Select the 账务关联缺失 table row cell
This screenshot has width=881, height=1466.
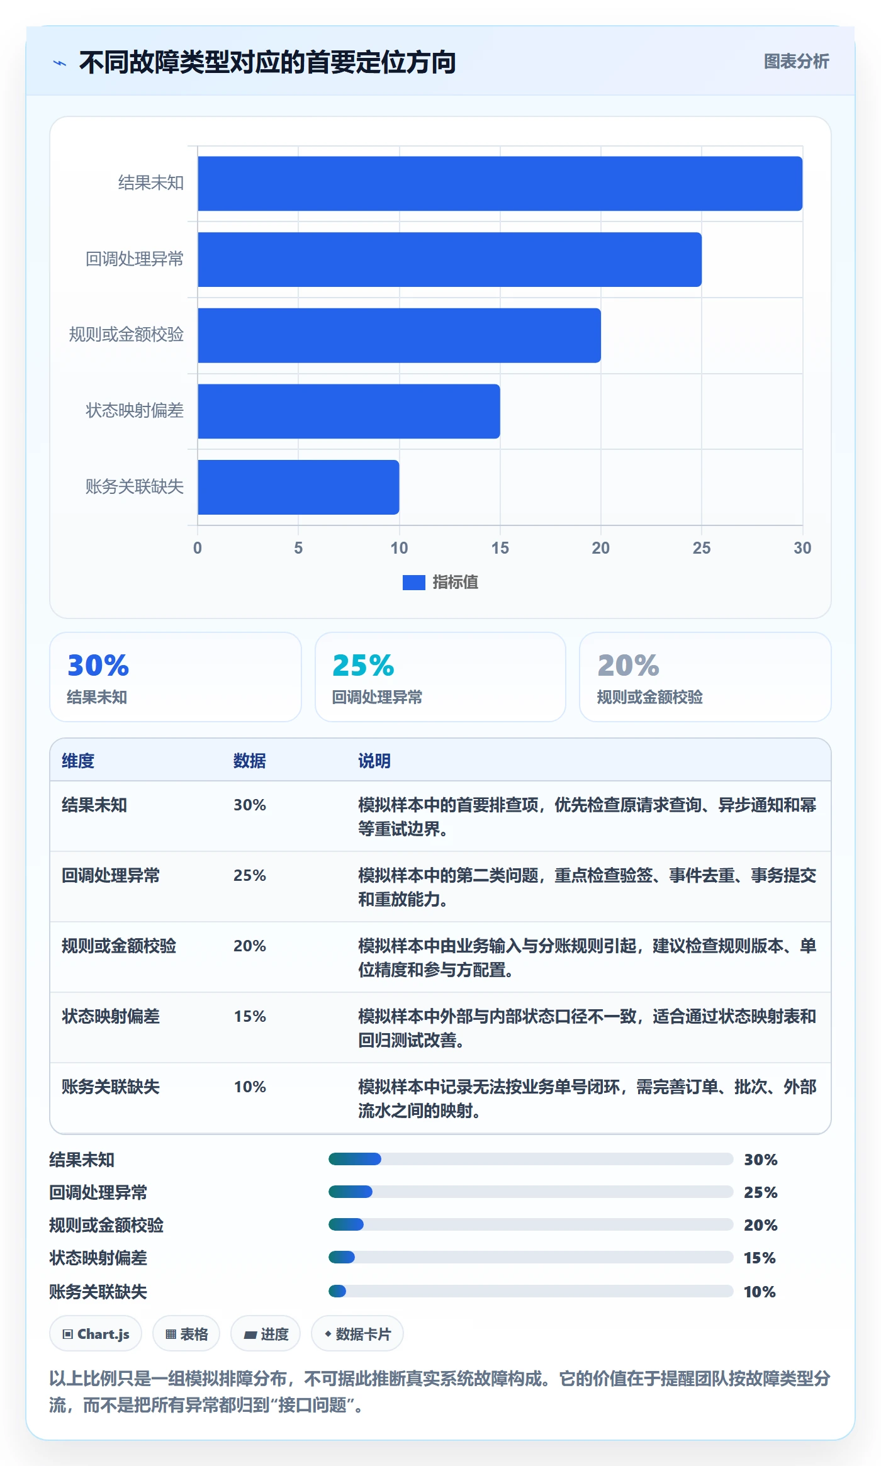point(111,1087)
